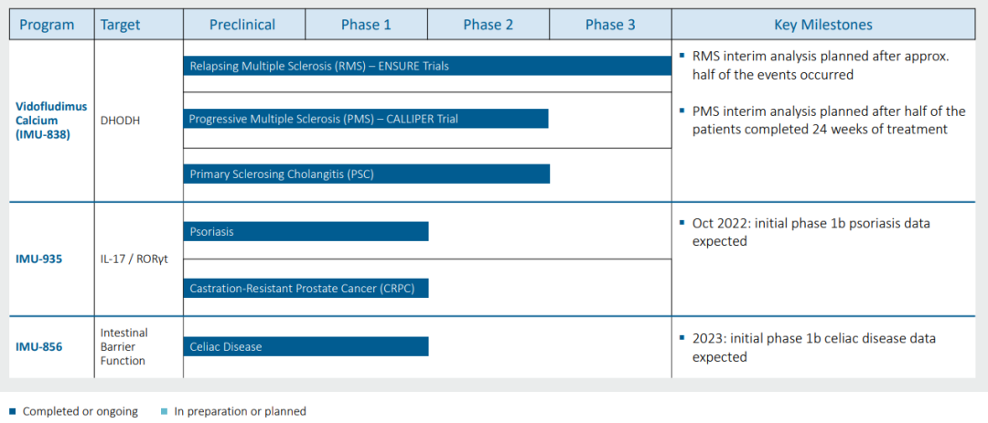Select the Primary Sclerosing Cholangitis bar
Screen dimensions: 988x423
[367, 174]
